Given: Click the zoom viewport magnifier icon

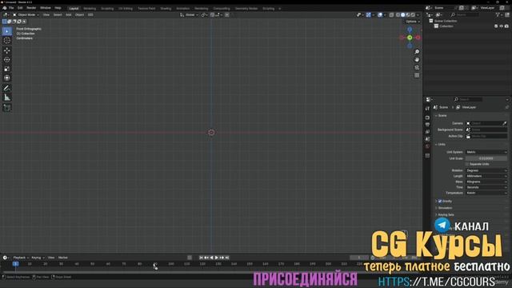Looking at the screenshot, I should [417, 52].
